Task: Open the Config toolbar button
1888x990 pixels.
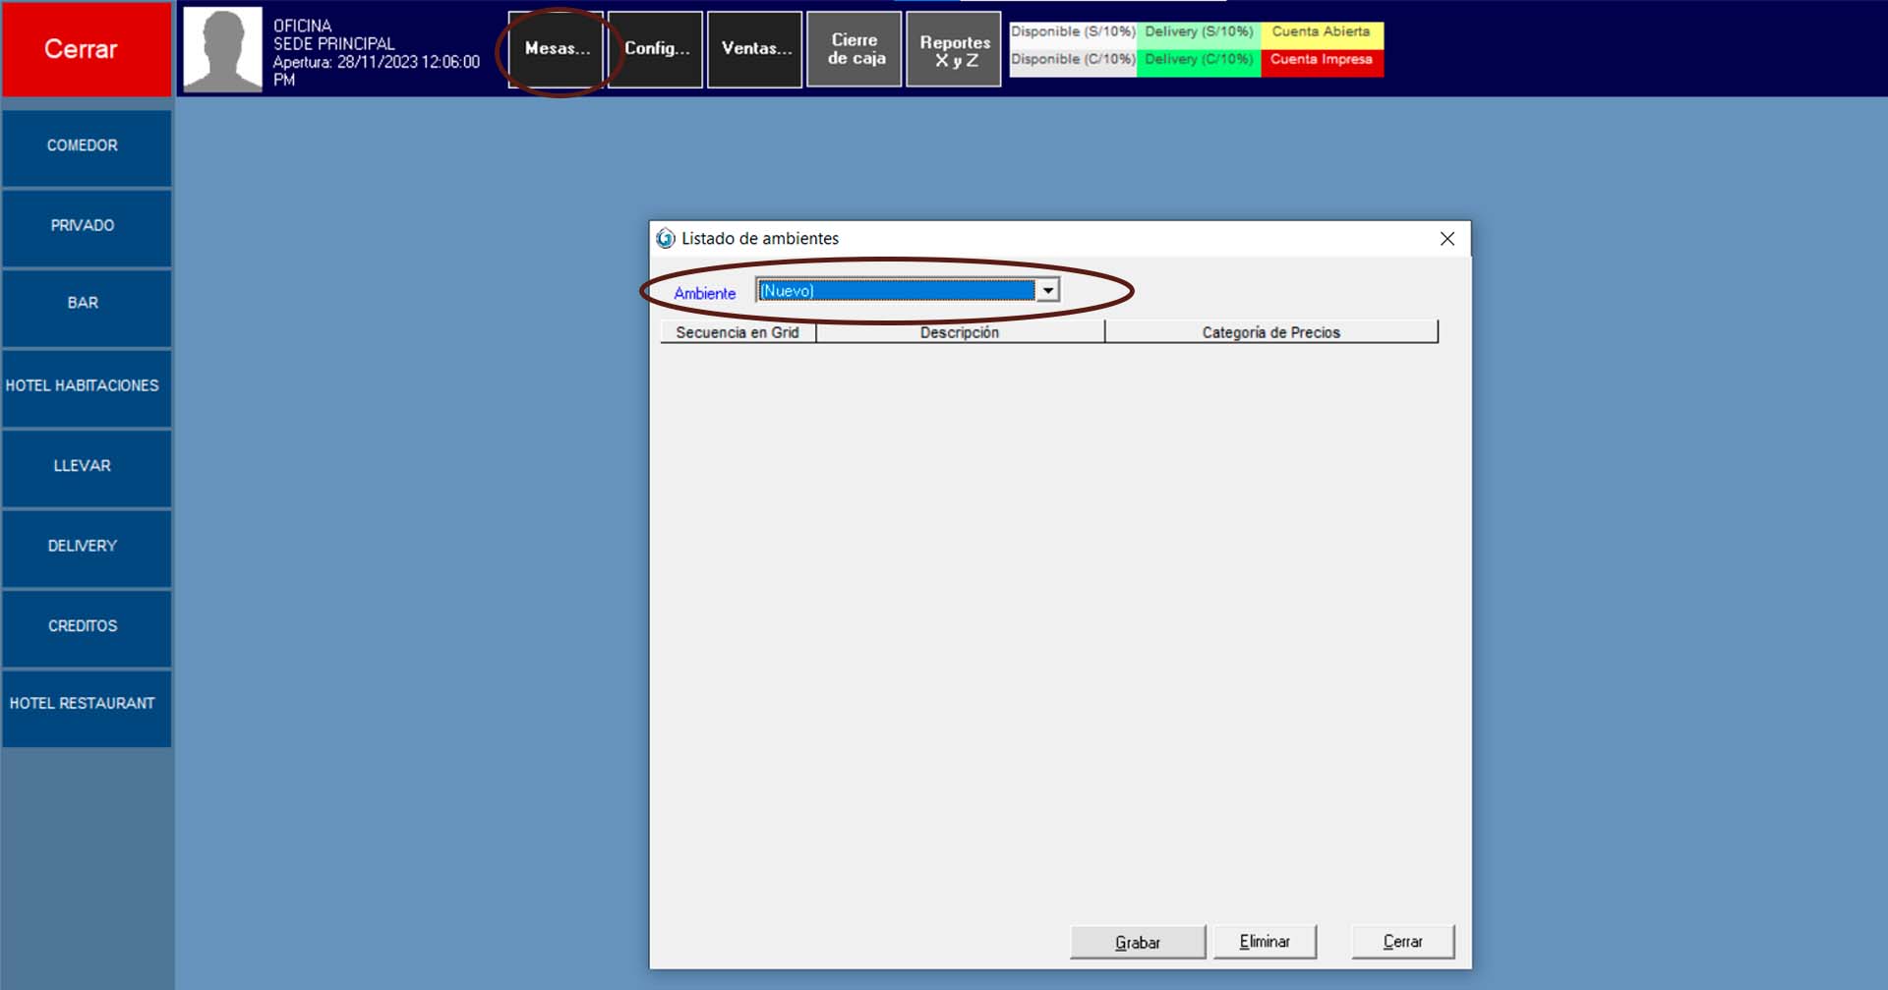Action: tap(656, 49)
